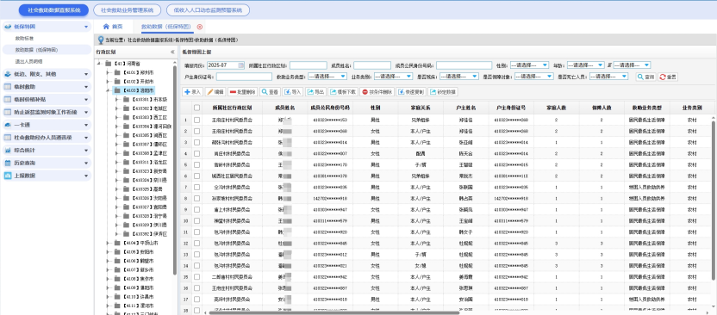Focus the 成员姓名 member name input field
The image size is (717, 315).
tap(371, 65)
